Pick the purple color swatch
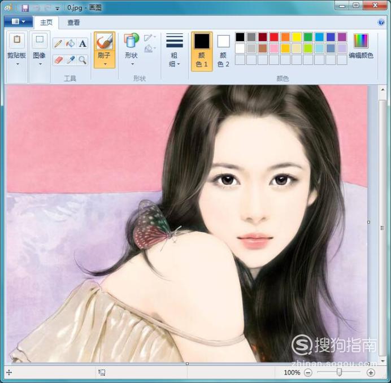The height and width of the screenshot is (383, 391). click(x=342, y=37)
